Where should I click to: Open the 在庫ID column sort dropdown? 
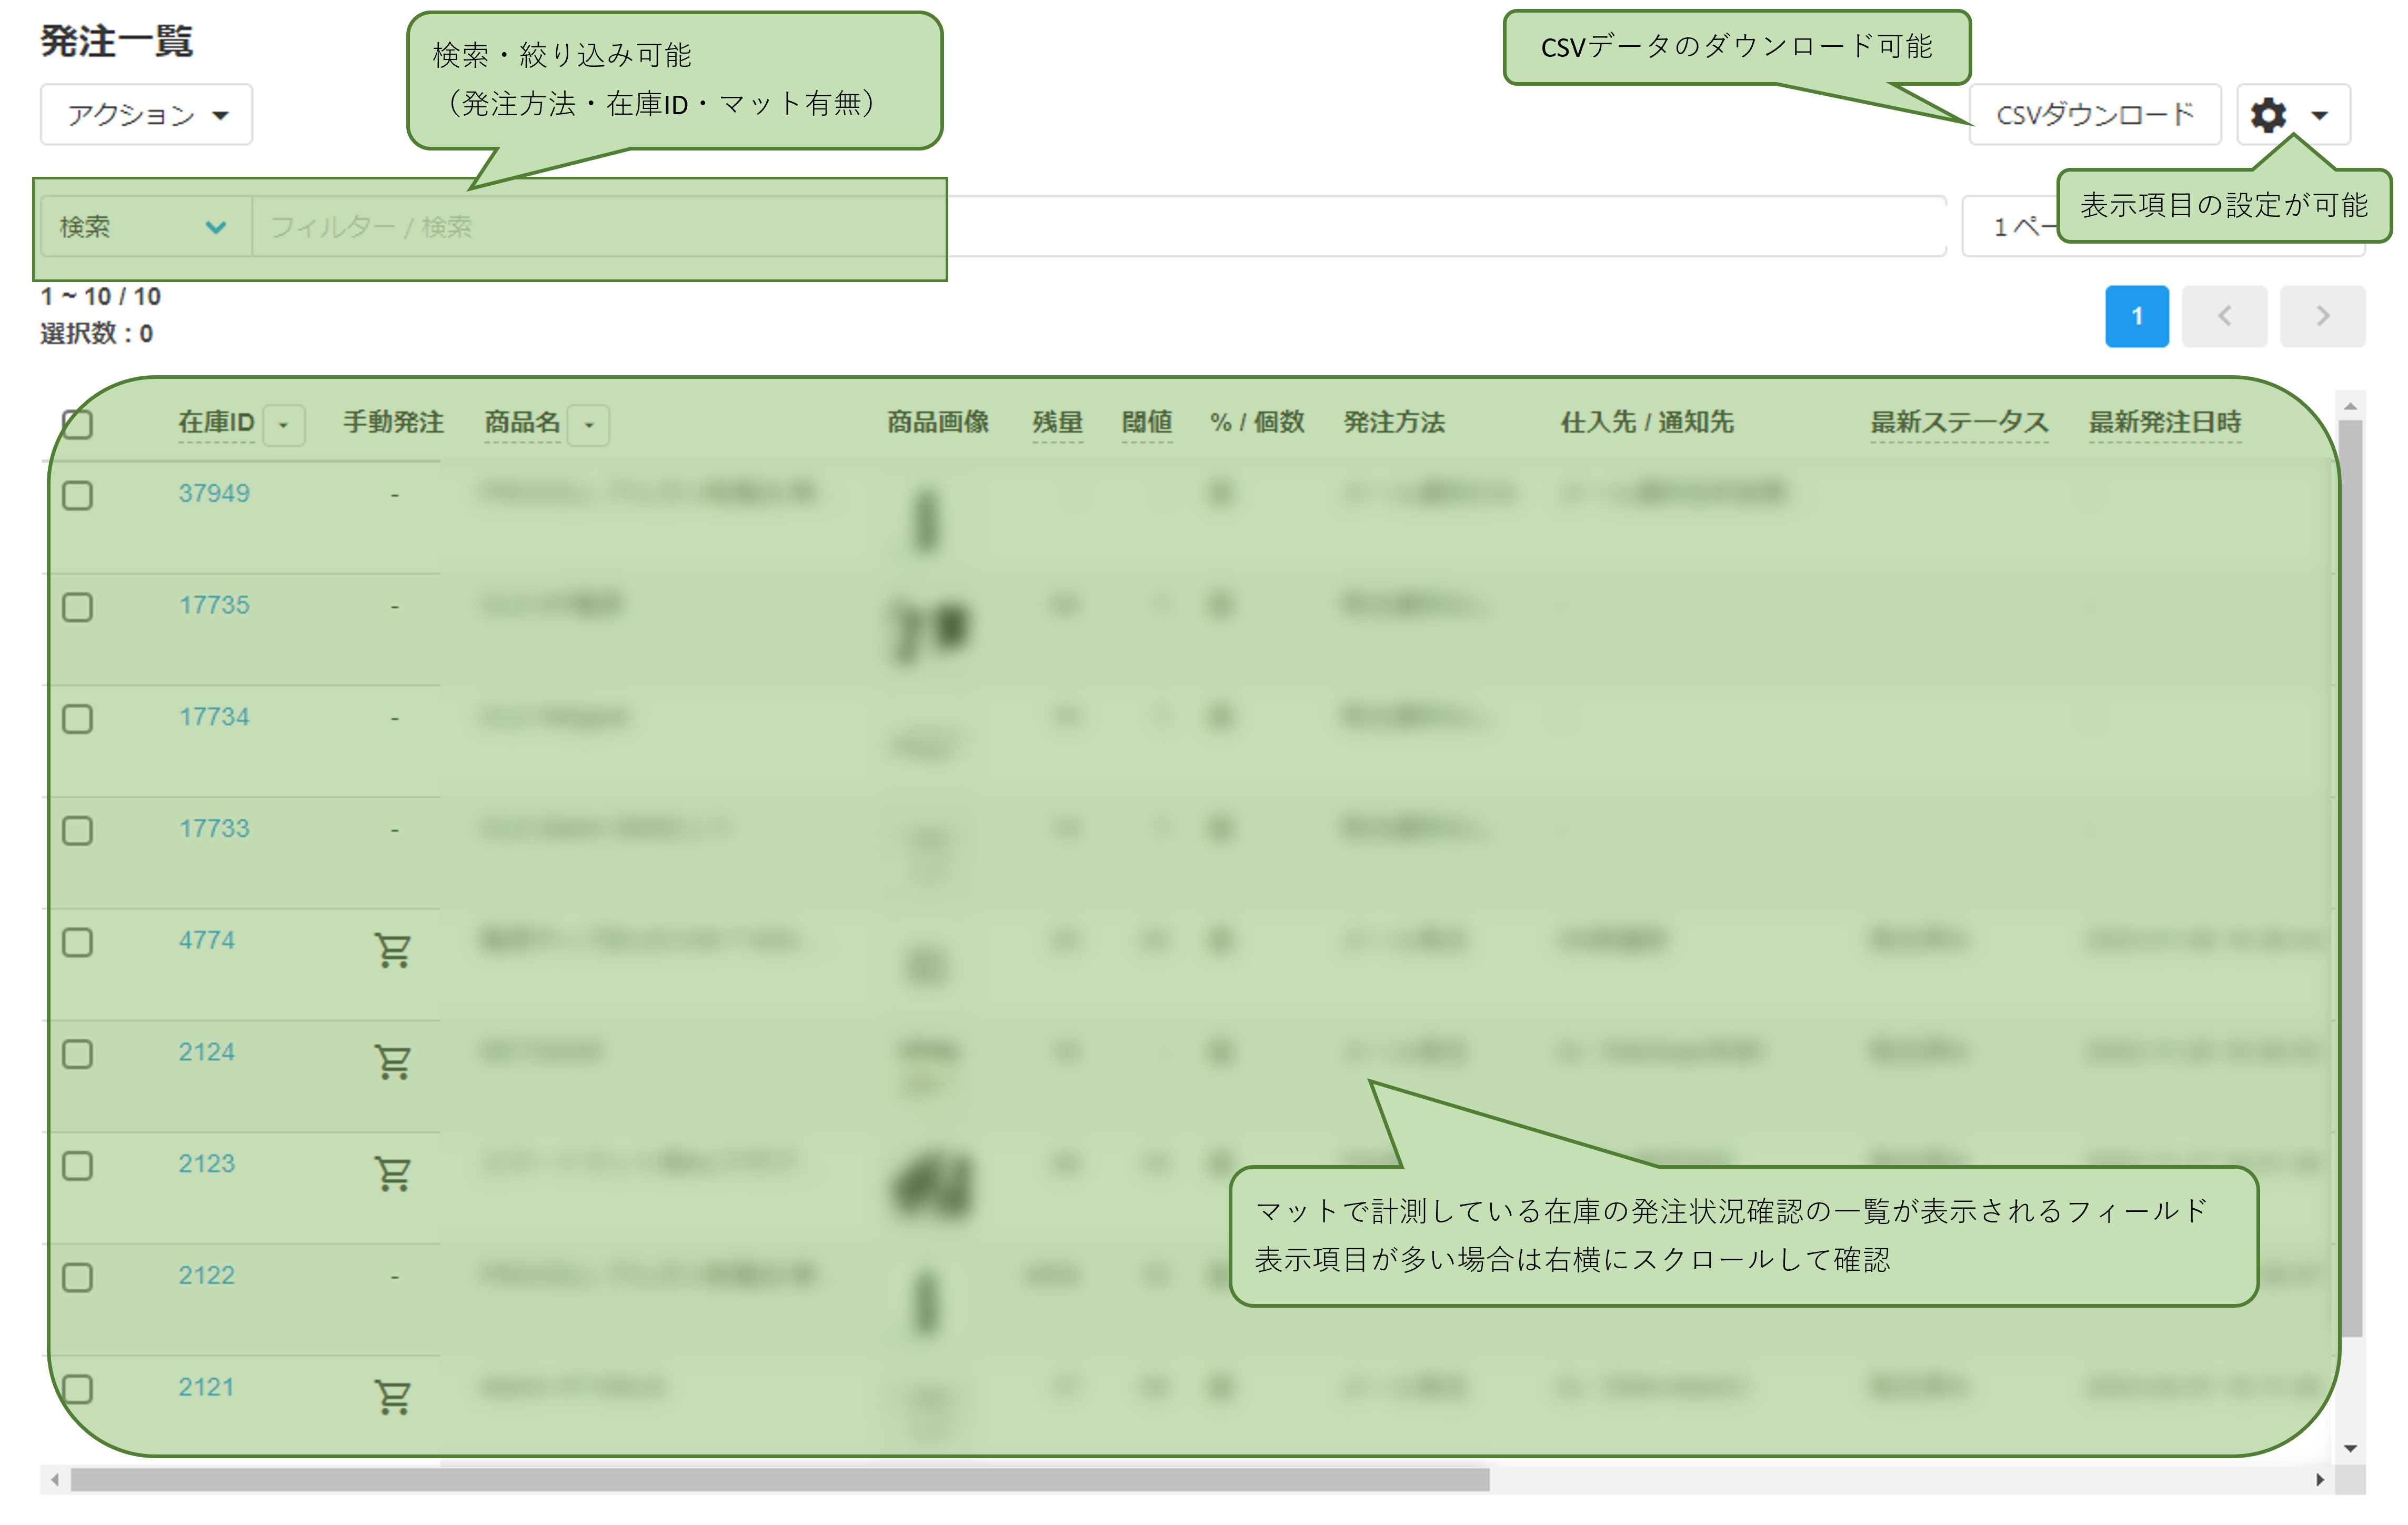click(284, 425)
